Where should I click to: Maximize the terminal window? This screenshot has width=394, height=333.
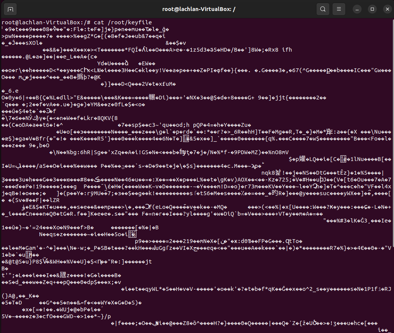373,9
